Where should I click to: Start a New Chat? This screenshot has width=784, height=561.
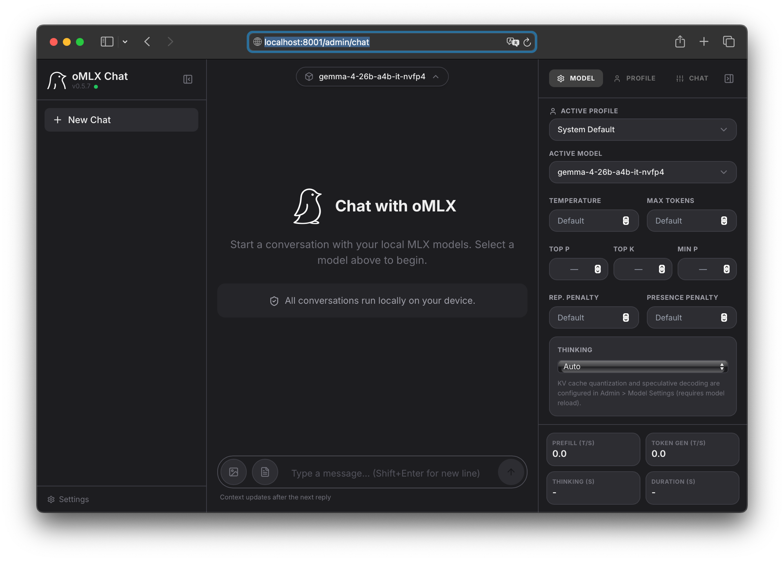[x=121, y=120]
